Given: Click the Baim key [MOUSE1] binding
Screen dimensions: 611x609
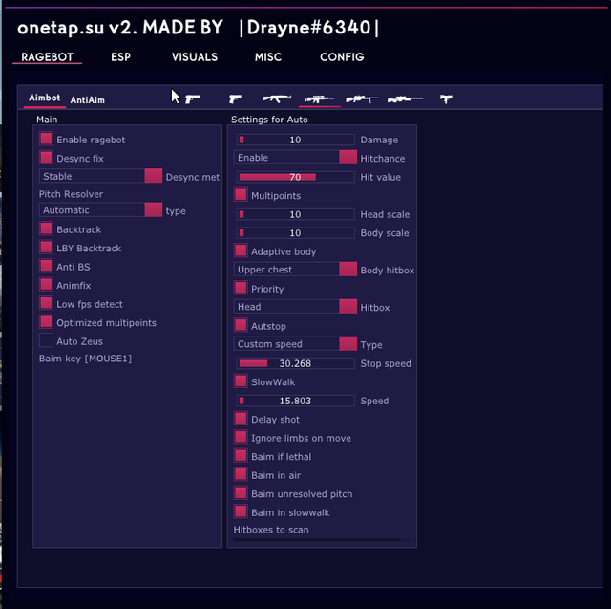Looking at the screenshot, I should pos(85,359).
